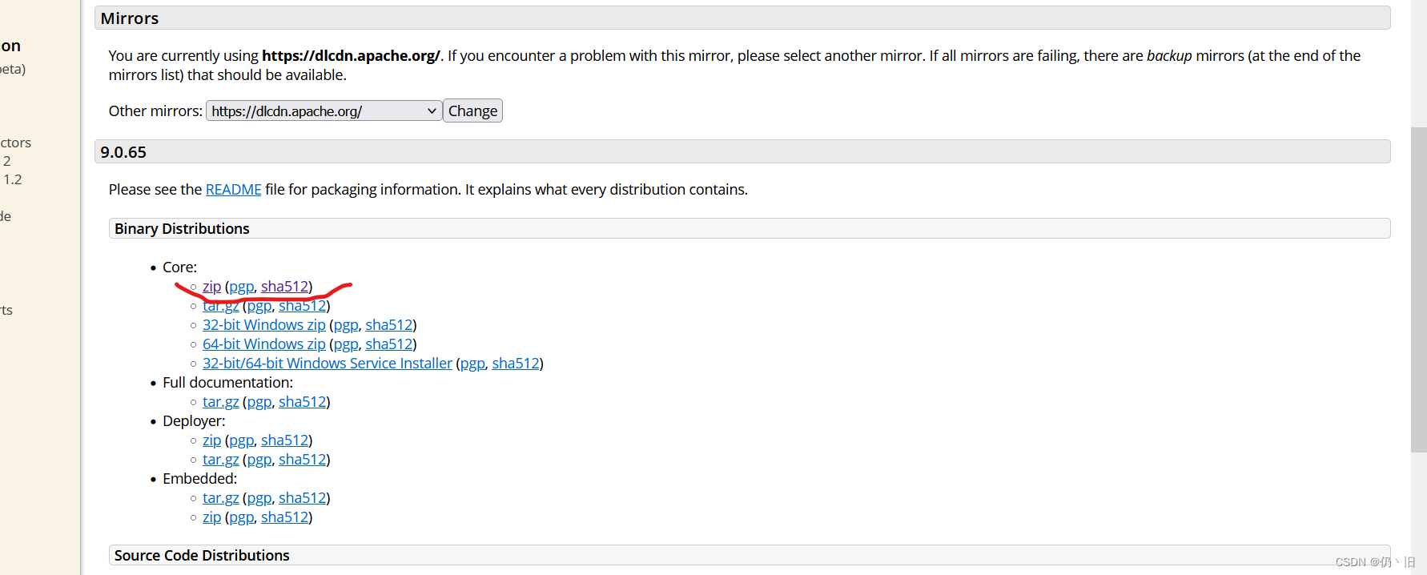Download the Deployer tar.gz file
The width and height of the screenshot is (1427, 575).
click(220, 459)
